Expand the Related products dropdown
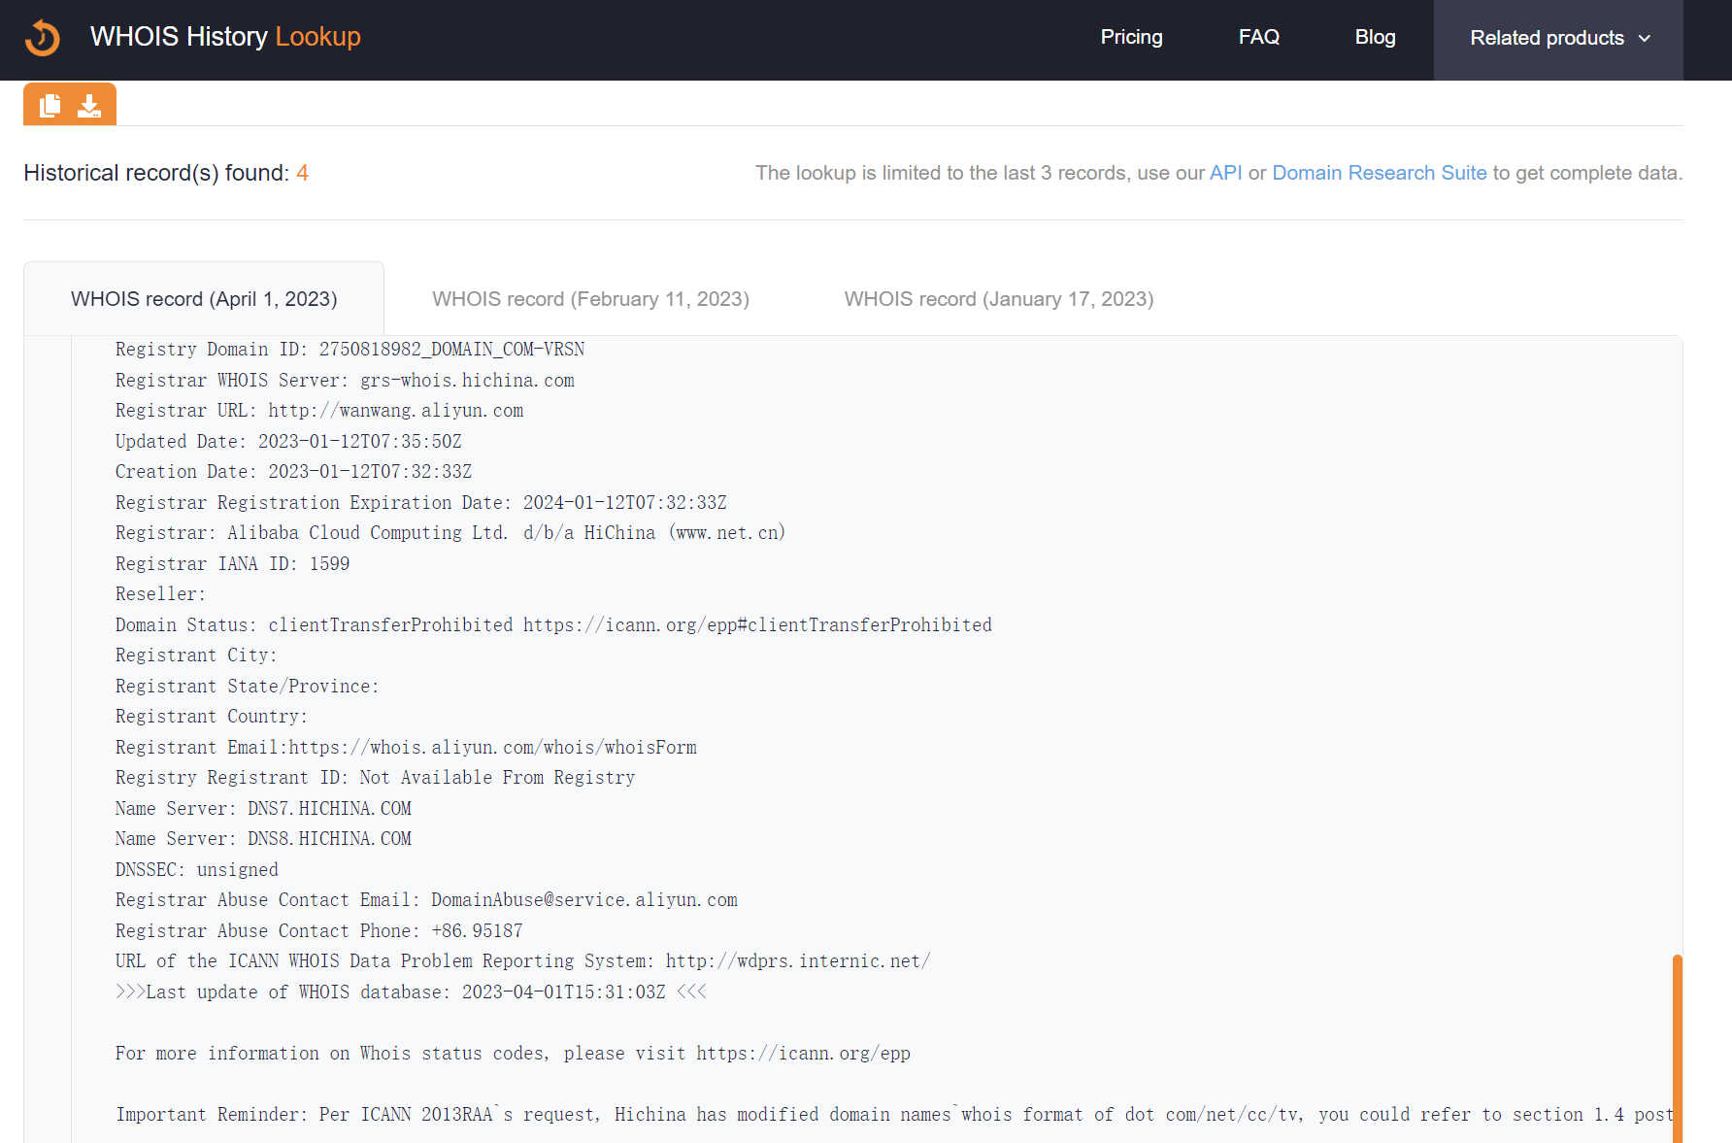 (1557, 39)
